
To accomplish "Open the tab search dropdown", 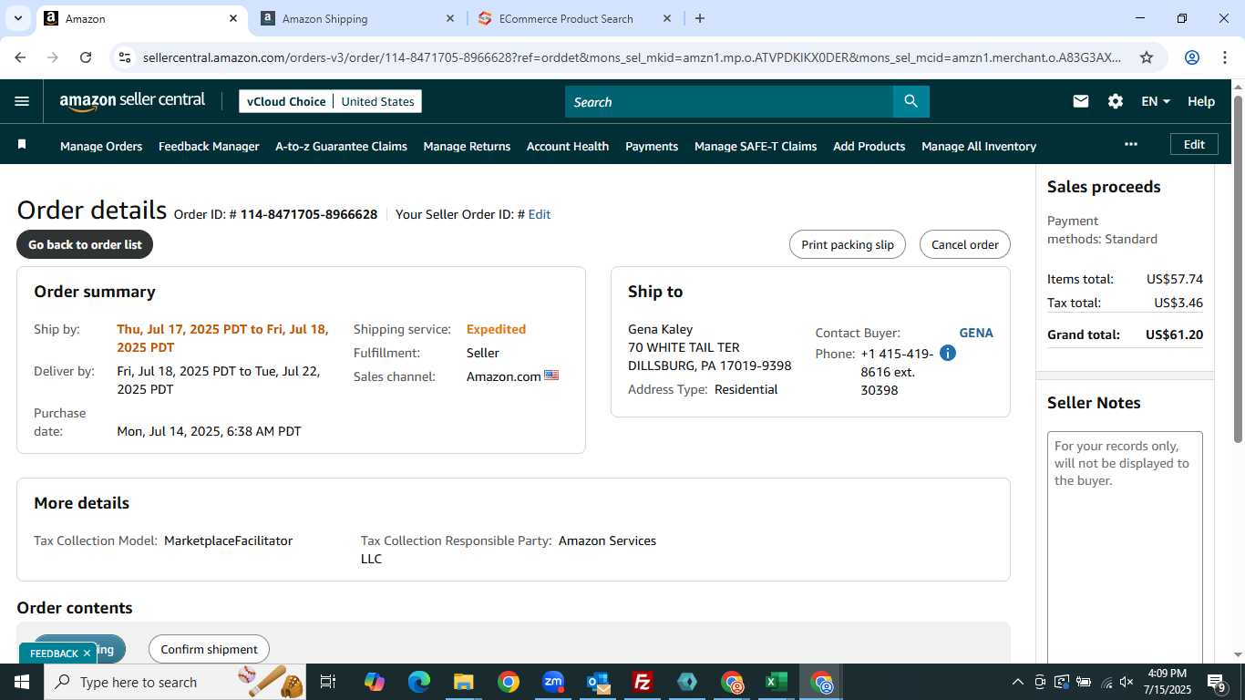I will [18, 18].
